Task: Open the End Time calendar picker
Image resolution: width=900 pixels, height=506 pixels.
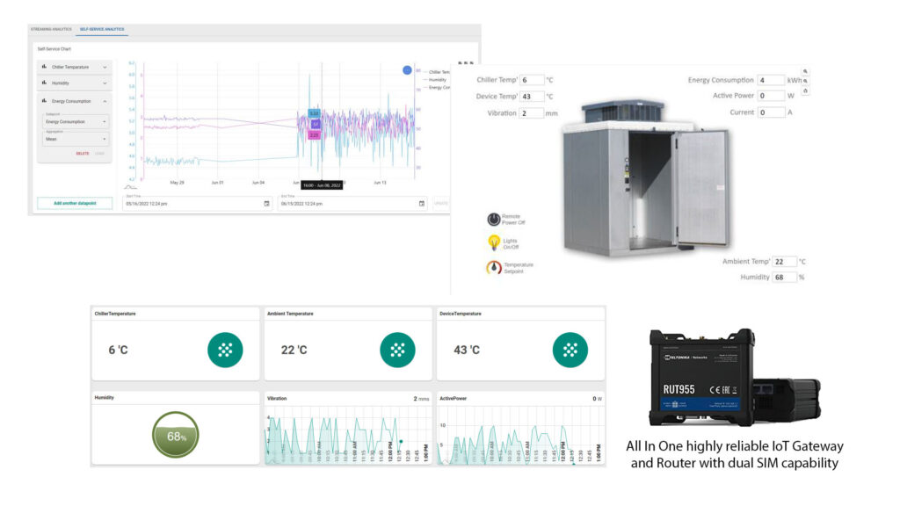Action: coord(422,204)
